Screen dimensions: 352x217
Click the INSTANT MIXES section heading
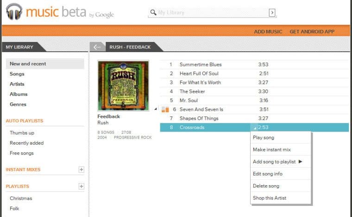coord(23,169)
